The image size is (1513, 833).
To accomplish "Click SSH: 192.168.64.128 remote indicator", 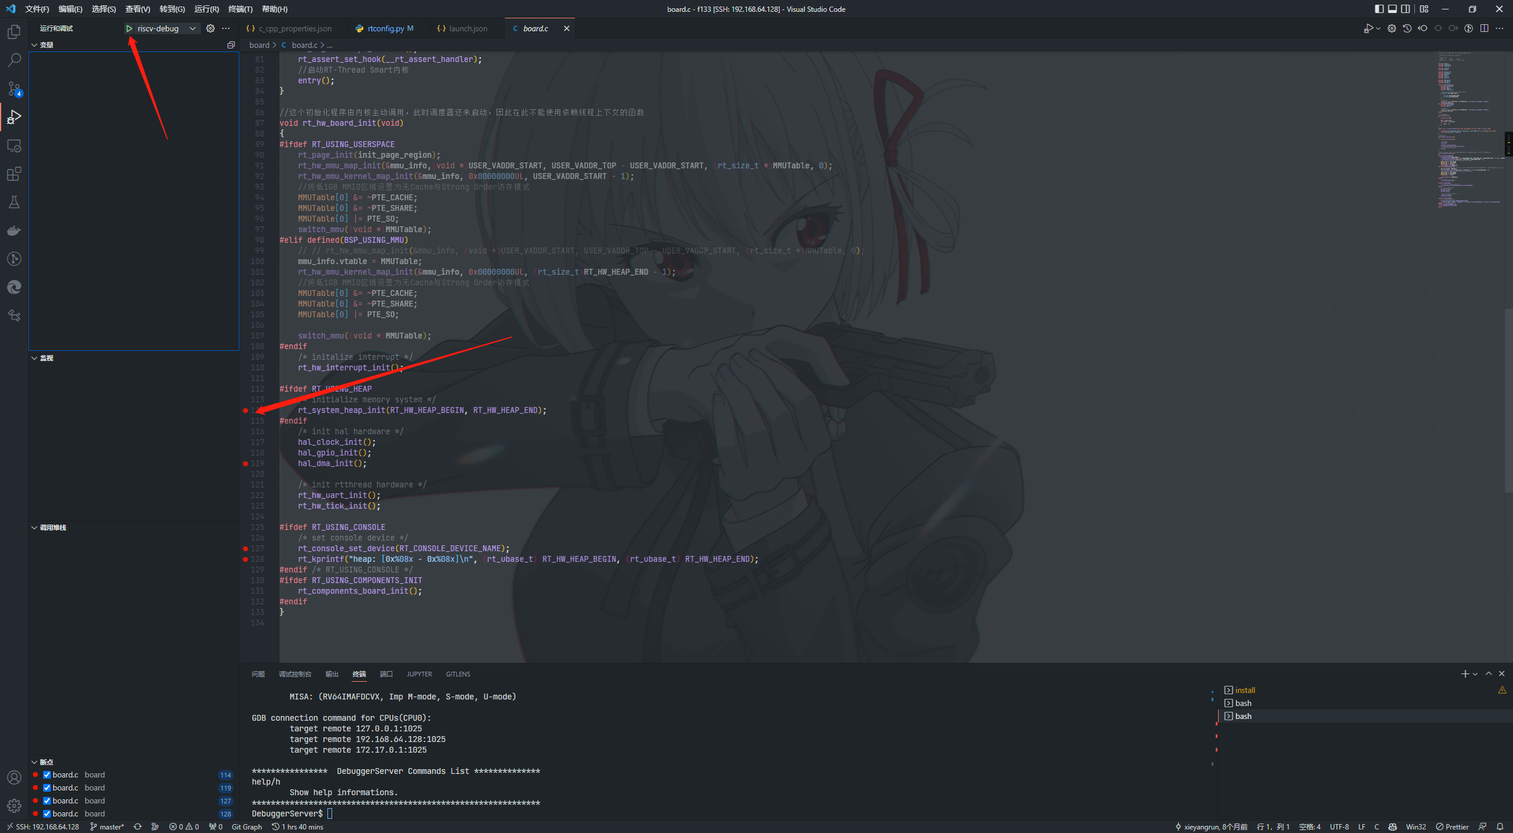I will point(43,827).
